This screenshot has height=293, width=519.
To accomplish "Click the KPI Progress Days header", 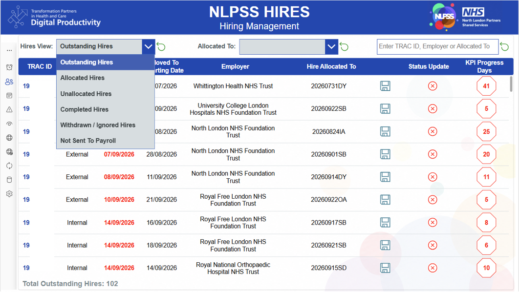I will (x=484, y=66).
